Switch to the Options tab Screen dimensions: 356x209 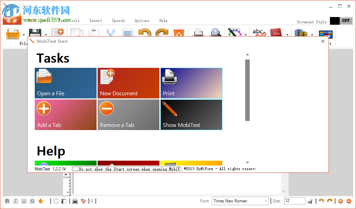(142, 21)
